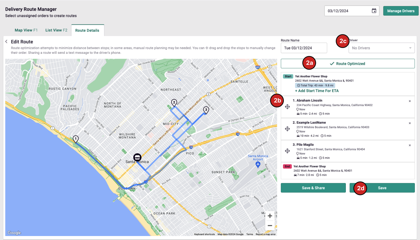This screenshot has height=240, width=420.
Task: Switch to the Map View tab
Action: (x=26, y=30)
